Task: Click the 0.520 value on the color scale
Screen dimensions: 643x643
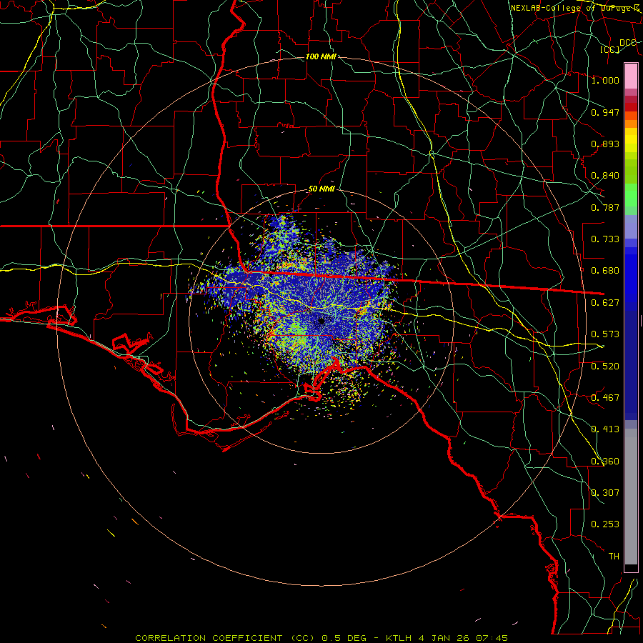Action: tap(605, 367)
